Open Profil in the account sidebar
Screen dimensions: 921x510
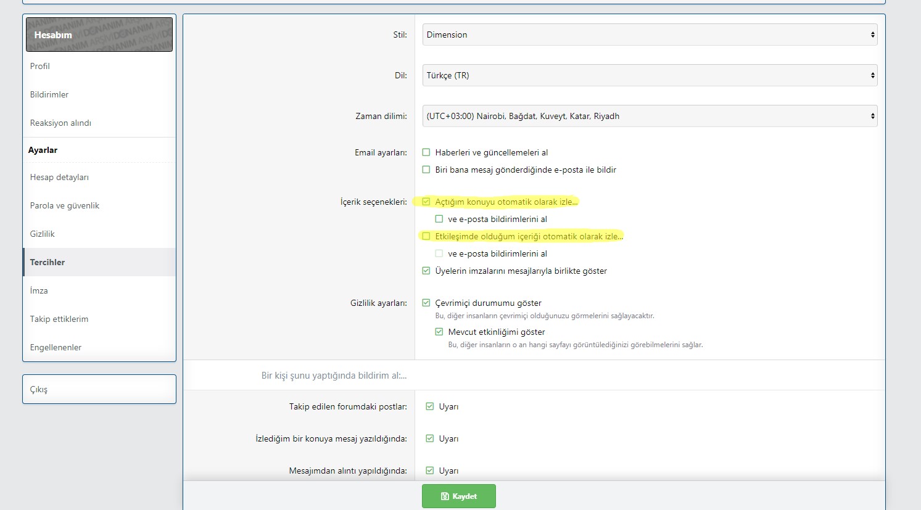99,66
